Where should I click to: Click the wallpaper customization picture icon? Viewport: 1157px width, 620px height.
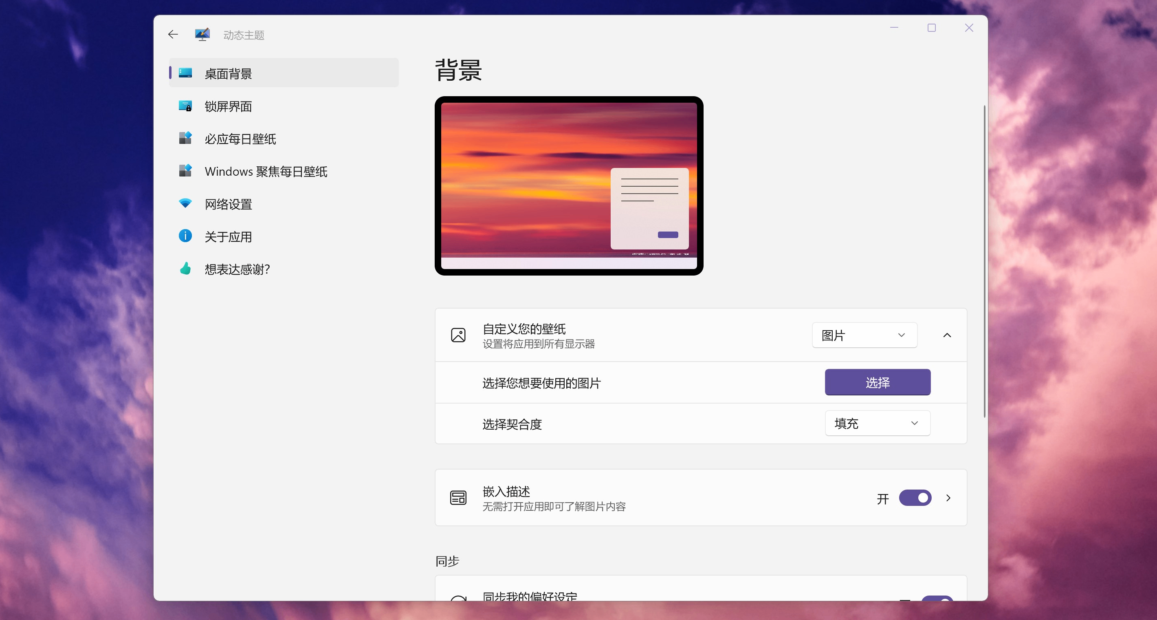[458, 335]
